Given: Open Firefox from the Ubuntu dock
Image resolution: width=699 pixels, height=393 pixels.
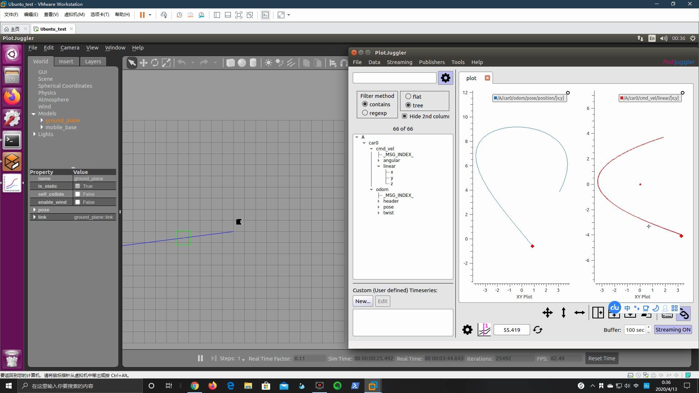Looking at the screenshot, I should coord(12,97).
